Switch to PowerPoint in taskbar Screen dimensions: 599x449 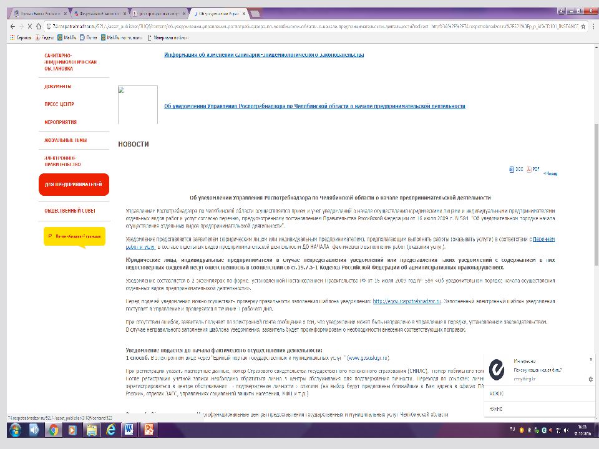click(149, 430)
